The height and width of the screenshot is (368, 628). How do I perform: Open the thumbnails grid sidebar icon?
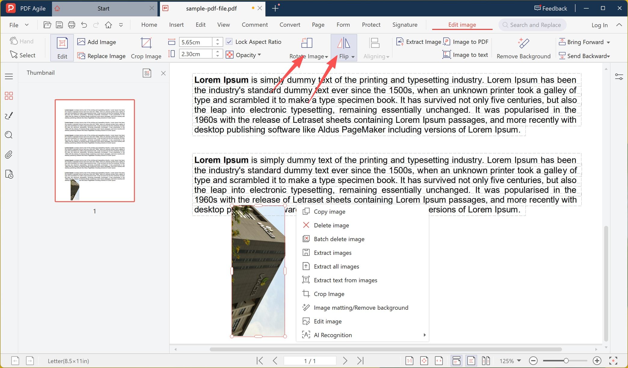[9, 96]
